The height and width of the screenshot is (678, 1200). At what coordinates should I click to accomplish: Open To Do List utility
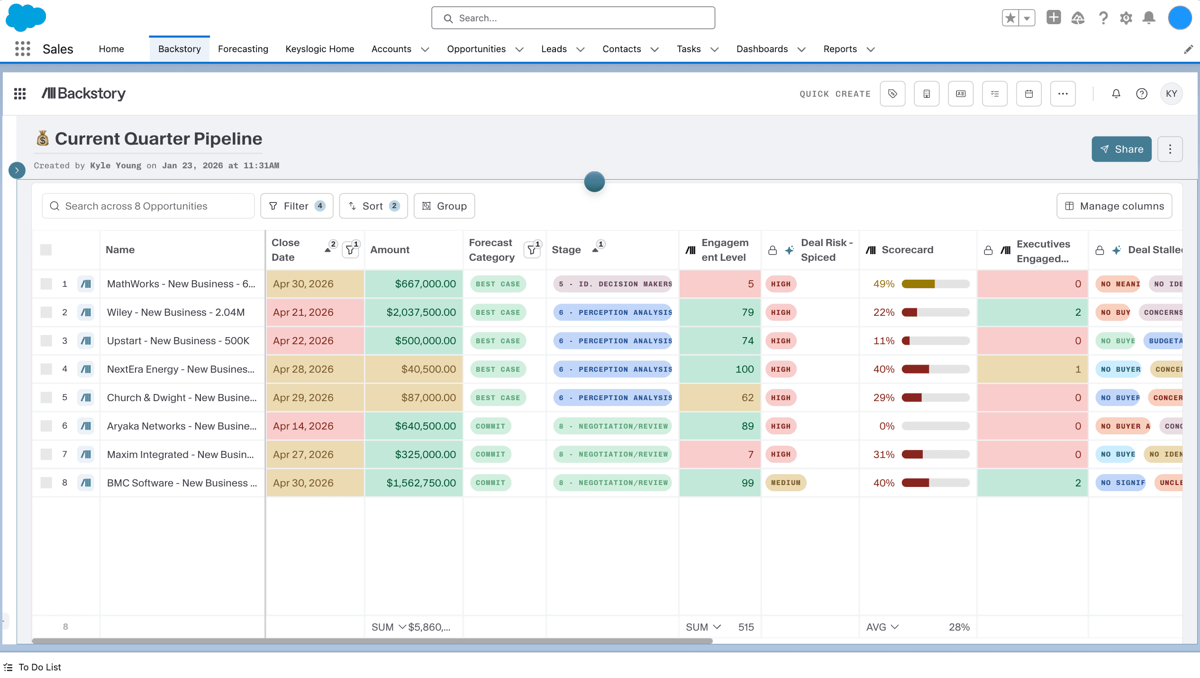coord(33,667)
